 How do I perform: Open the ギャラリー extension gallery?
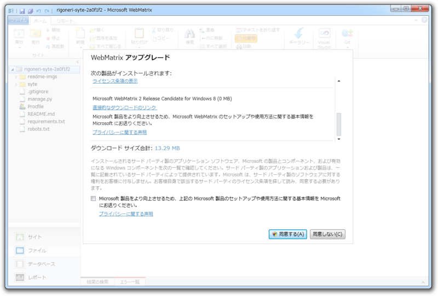(x=299, y=37)
